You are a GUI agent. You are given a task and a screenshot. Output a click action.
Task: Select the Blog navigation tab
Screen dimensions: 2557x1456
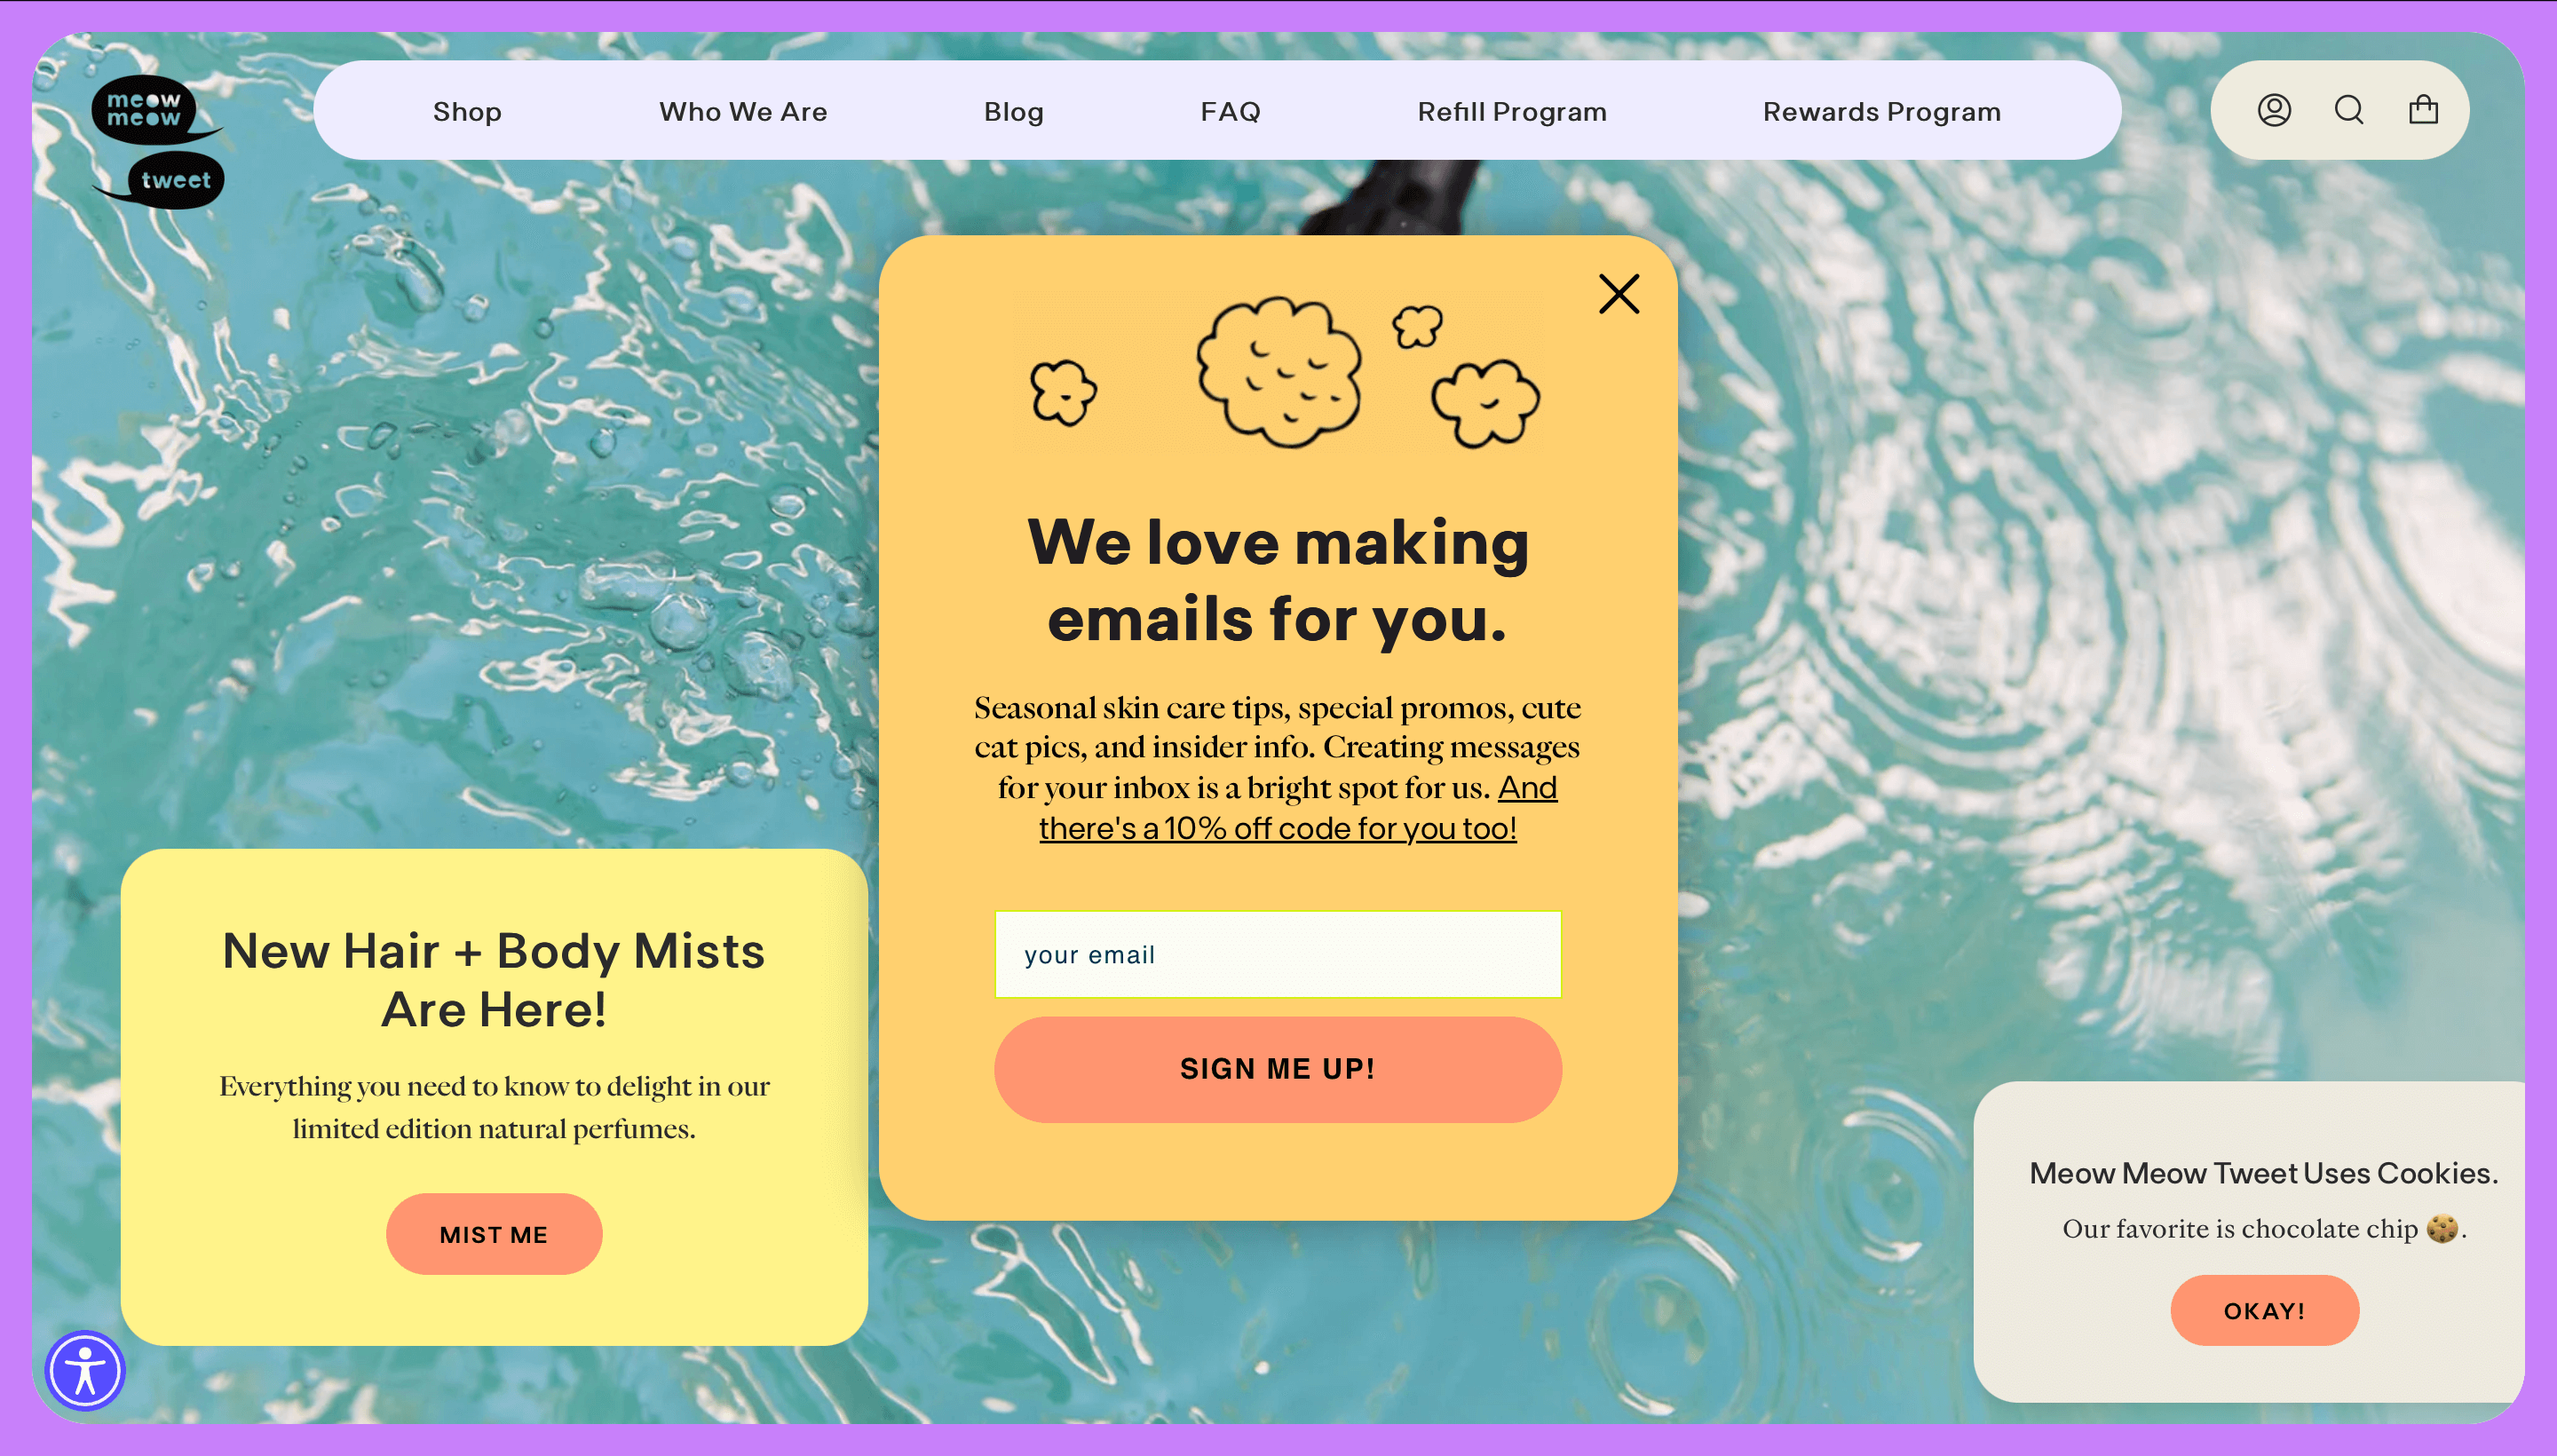1013,111
